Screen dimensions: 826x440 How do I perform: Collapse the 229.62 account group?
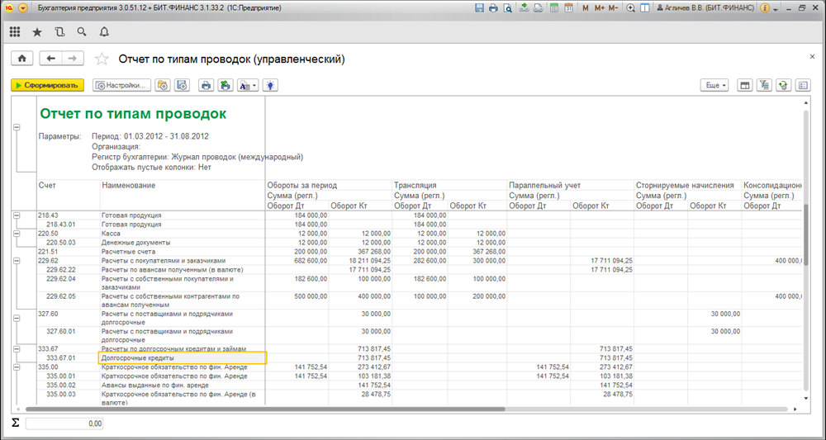(x=16, y=261)
